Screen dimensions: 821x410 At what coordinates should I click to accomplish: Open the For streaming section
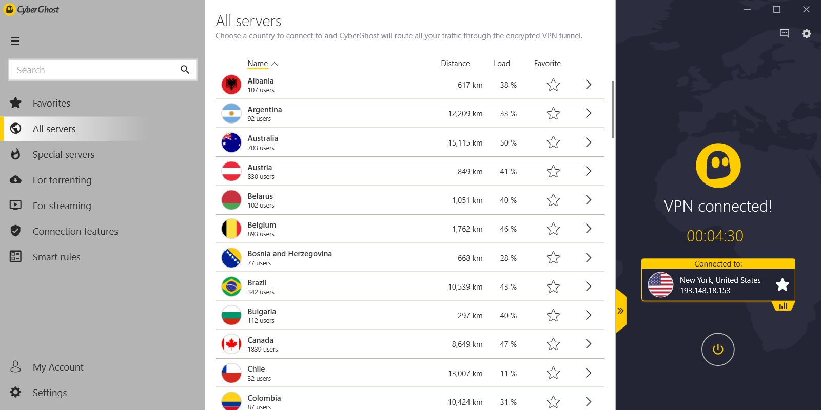coord(62,206)
